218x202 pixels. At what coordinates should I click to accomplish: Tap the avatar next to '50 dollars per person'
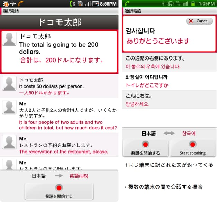click(9, 84)
